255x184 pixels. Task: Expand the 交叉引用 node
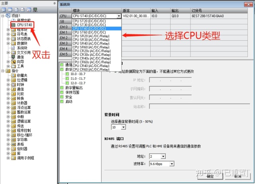point(8,52)
